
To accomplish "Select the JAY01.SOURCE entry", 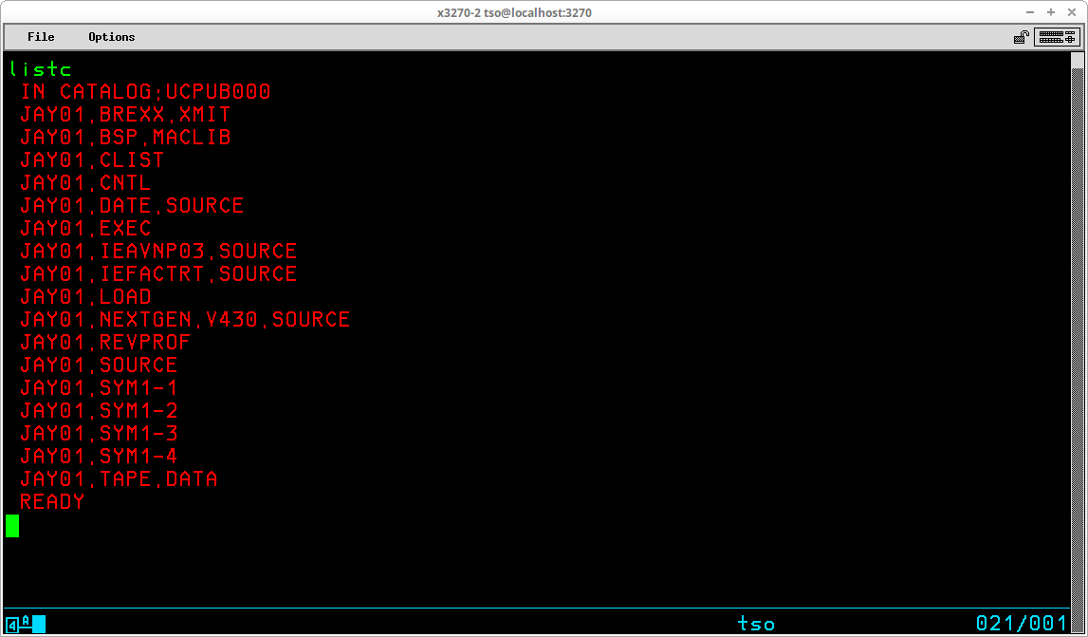I will [x=99, y=365].
